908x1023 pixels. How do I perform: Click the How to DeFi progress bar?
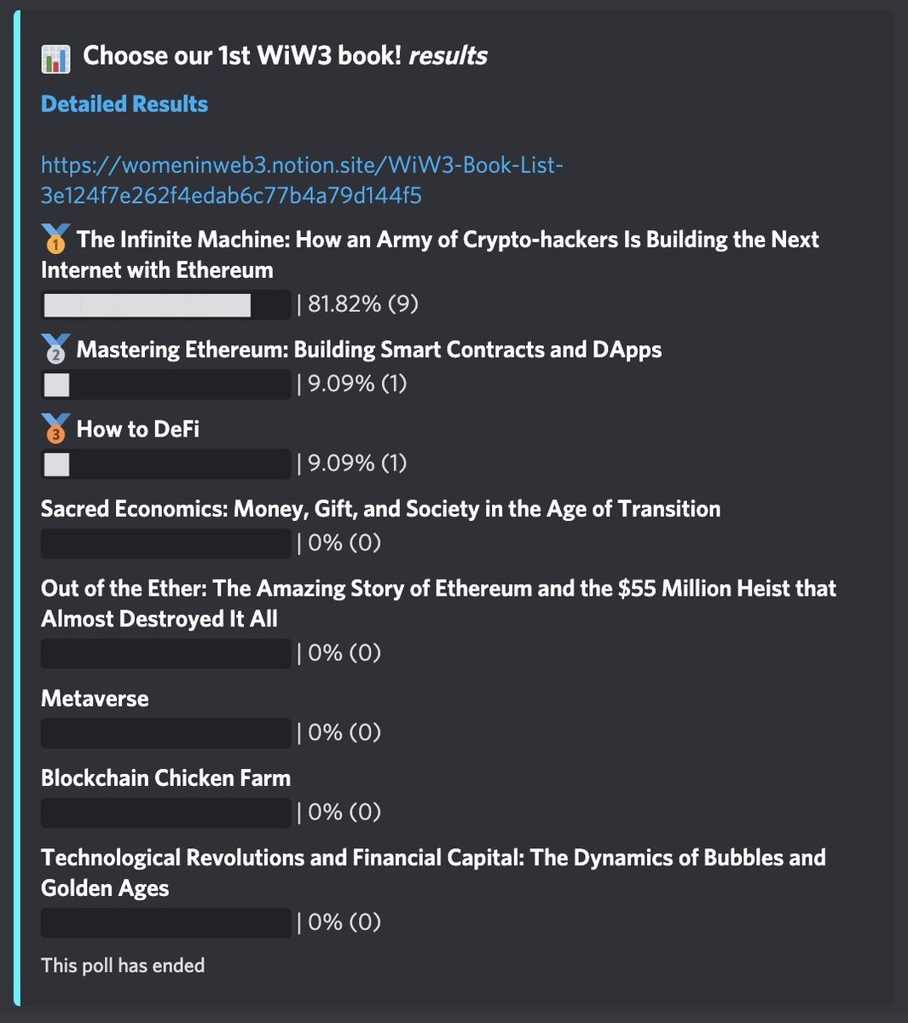tap(166, 463)
